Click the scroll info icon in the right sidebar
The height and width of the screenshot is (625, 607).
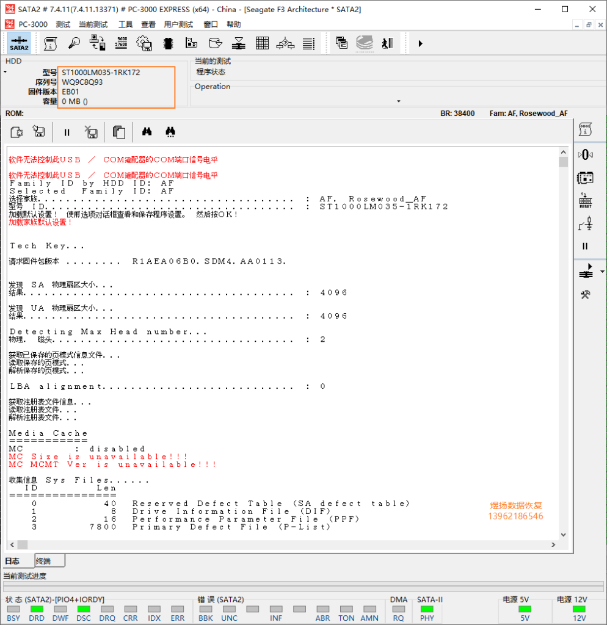tap(585, 129)
